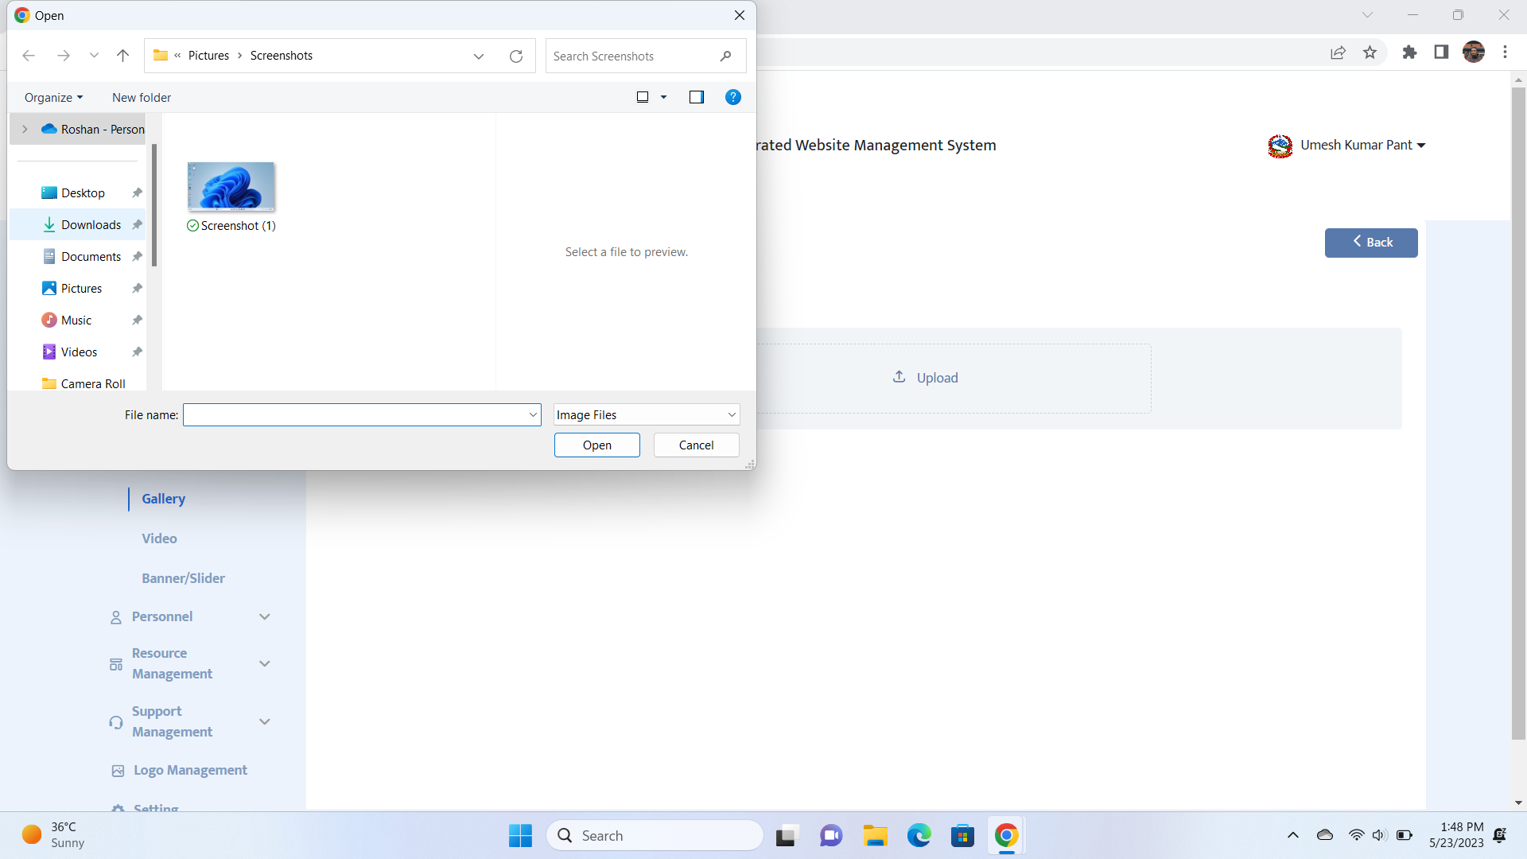Viewport: 1527px width, 859px height.
Task: Expand the Umesh Kumar Pant user menu
Action: [x=1362, y=146]
